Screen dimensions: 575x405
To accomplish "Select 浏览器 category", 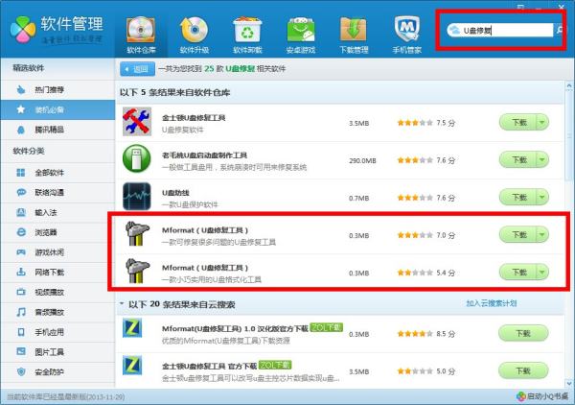I will click(57, 232).
